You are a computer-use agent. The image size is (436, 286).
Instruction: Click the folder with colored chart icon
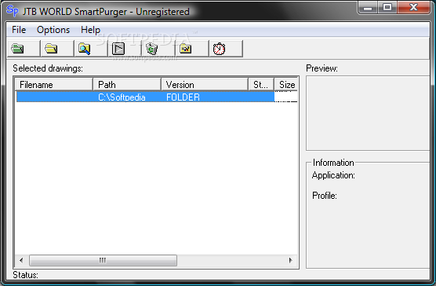pyautogui.click(x=186, y=49)
